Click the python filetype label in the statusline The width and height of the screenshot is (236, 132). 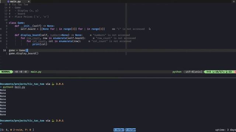(177, 72)
